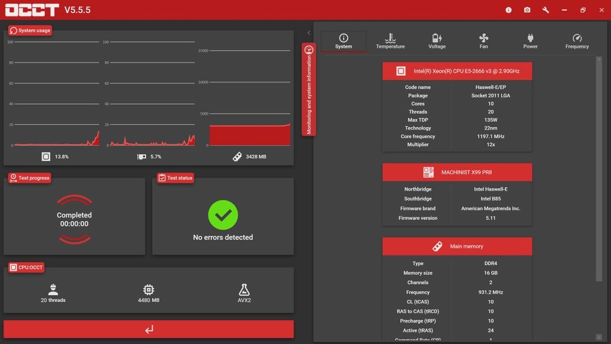Take a screenshot with the camera icon
Image resolution: width=611 pixels, height=344 pixels.
pos(527,10)
